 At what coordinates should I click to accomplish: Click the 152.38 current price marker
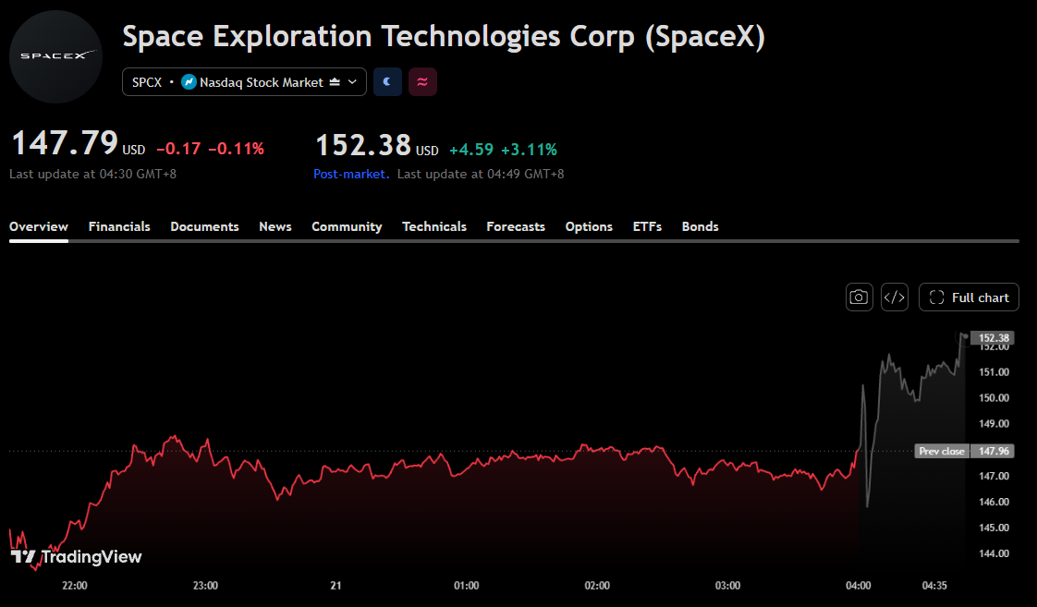pyautogui.click(x=994, y=338)
